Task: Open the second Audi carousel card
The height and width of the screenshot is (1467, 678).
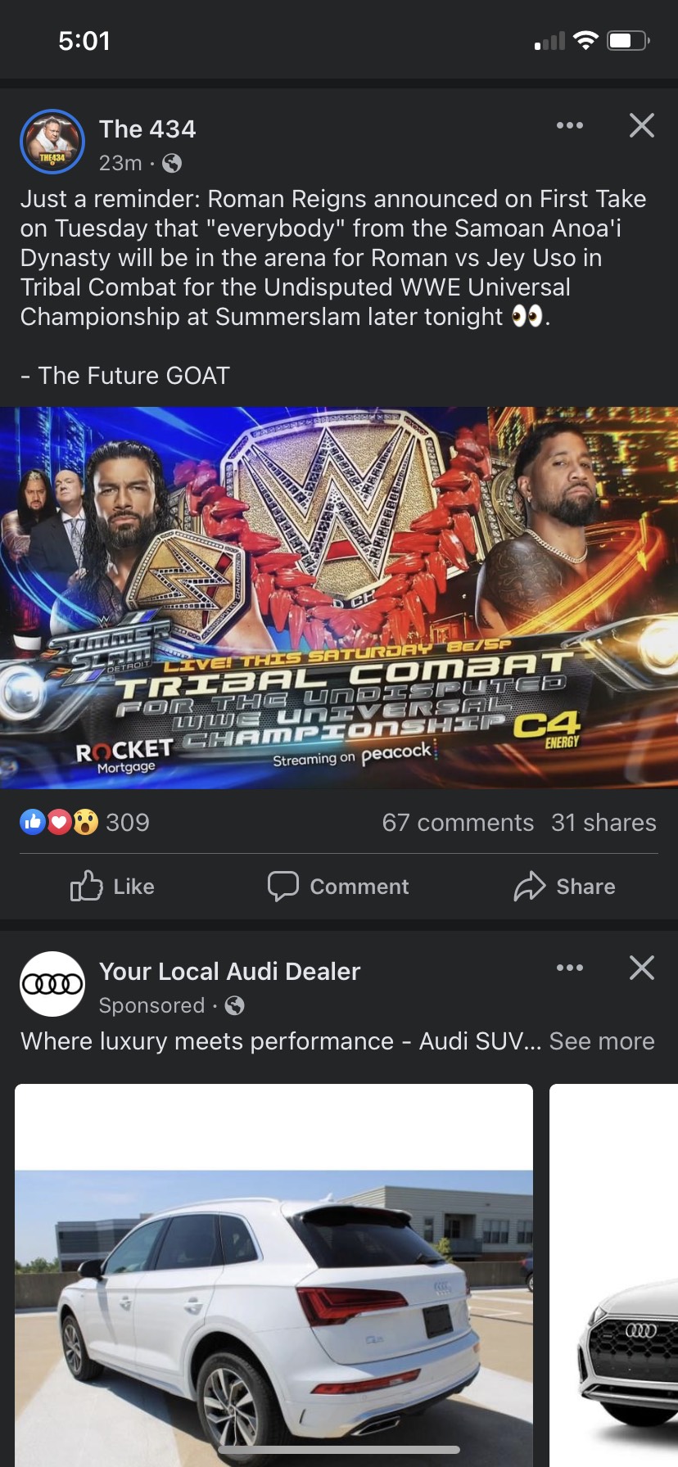Action: [614, 1275]
